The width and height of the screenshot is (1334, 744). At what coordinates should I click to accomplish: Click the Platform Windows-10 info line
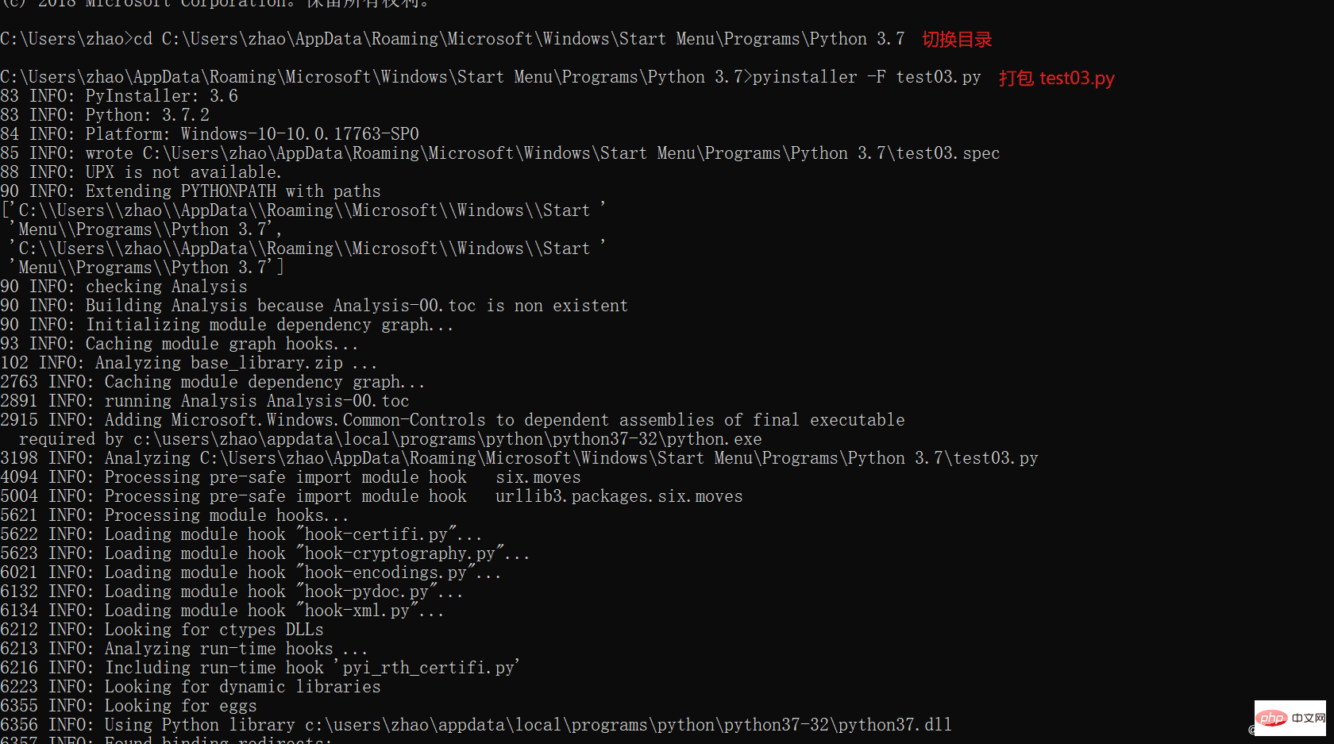point(252,134)
